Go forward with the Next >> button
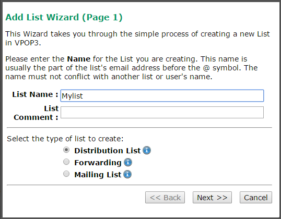 [212, 197]
